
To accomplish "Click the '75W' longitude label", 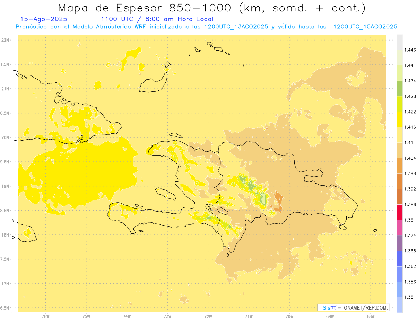I will pyautogui.click(x=86, y=316).
